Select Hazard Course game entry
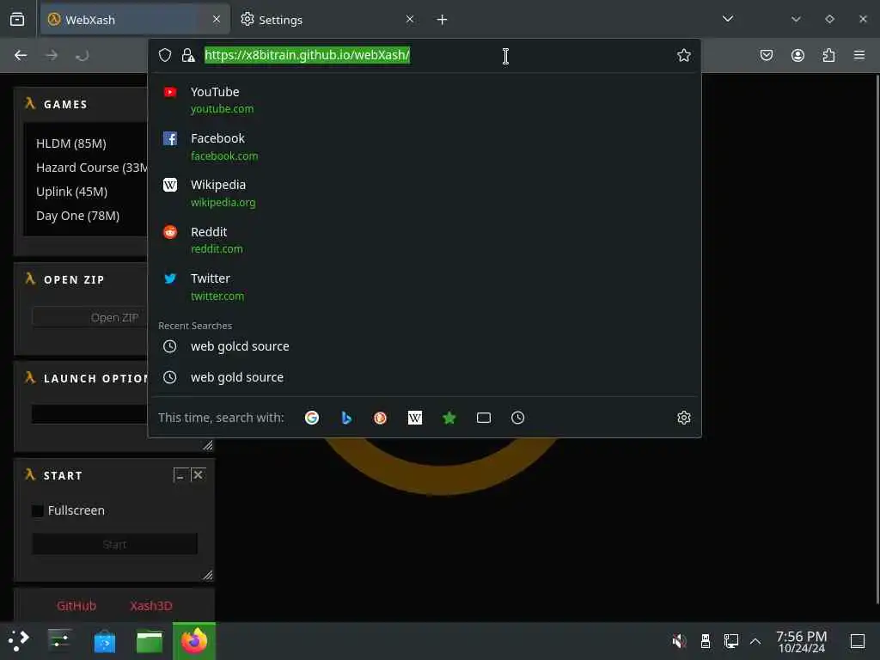Viewport: 880px width, 660px height. click(91, 168)
